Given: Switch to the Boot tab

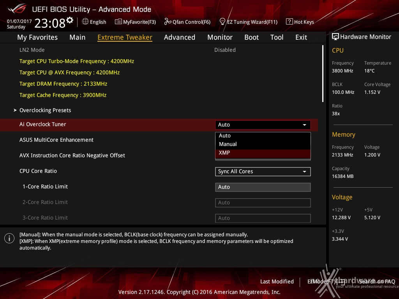Looking at the screenshot, I should click(x=251, y=37).
